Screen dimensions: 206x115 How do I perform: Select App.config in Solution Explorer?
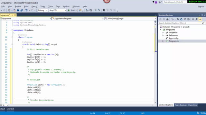coord(173,38)
